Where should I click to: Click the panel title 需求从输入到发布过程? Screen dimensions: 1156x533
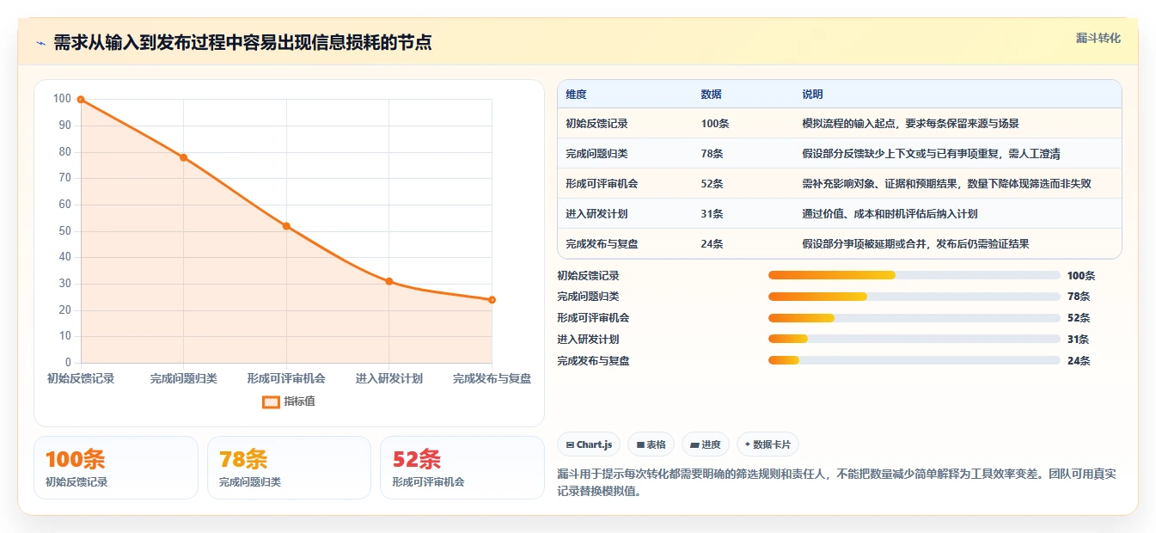tap(242, 43)
